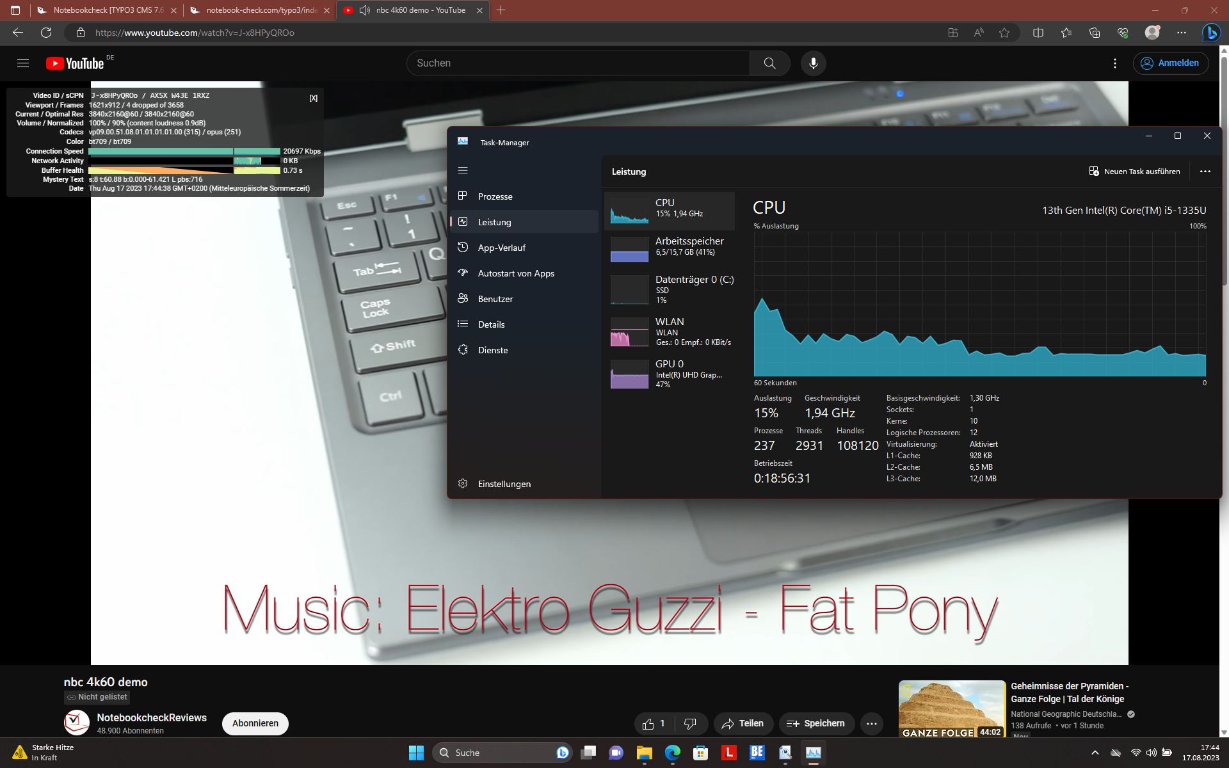Refresh the page in the browser
Image resolution: width=1229 pixels, height=768 pixels.
coord(46,33)
